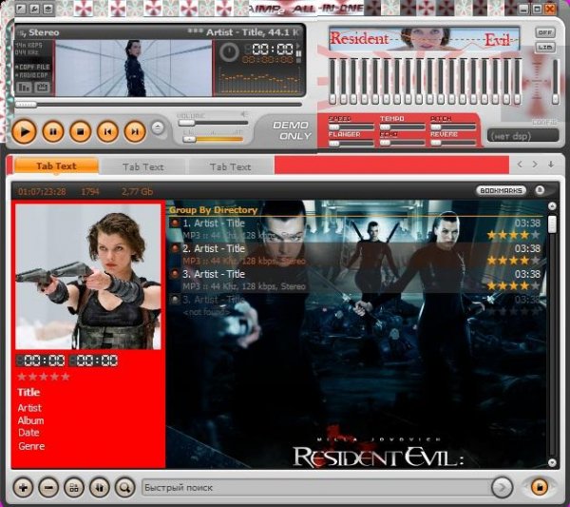
Task: Click the album cover art thumbnail
Action: [88, 276]
